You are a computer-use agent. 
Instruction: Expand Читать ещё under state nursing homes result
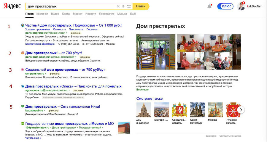(33, 138)
